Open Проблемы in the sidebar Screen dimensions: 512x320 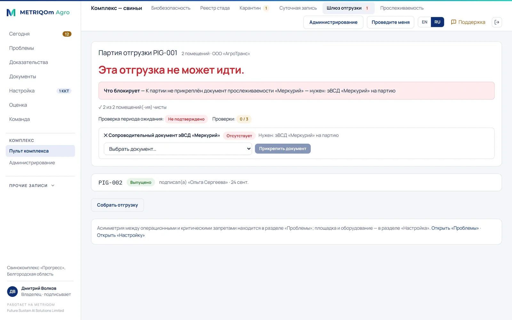pyautogui.click(x=40, y=48)
